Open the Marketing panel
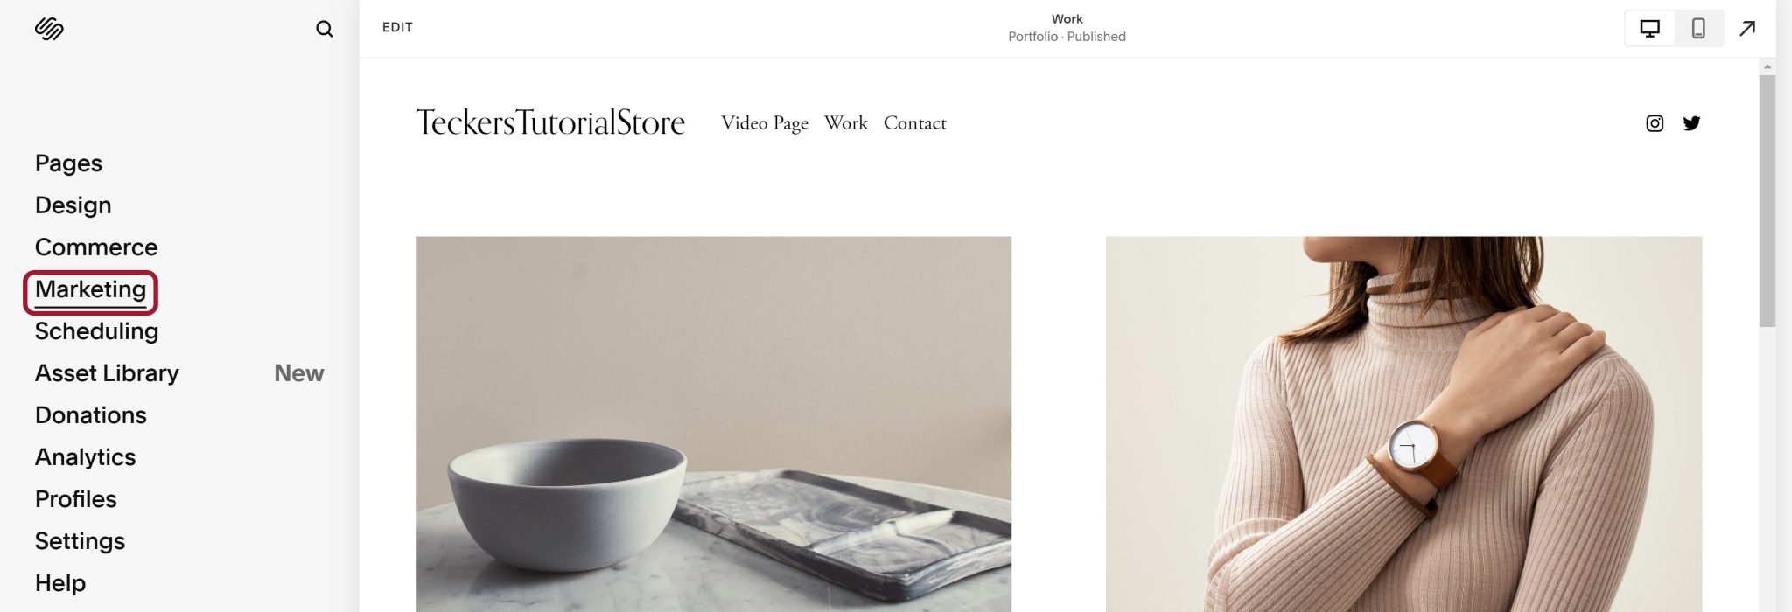Viewport: 1792px width, 612px height. tap(90, 291)
